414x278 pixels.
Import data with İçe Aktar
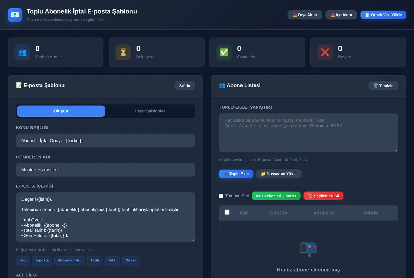[341, 15]
